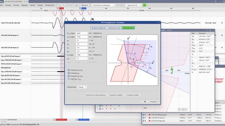The width and height of the screenshot is (225, 126).
Task: Select the ZBC row in the values table
Action: [x=202, y=39]
